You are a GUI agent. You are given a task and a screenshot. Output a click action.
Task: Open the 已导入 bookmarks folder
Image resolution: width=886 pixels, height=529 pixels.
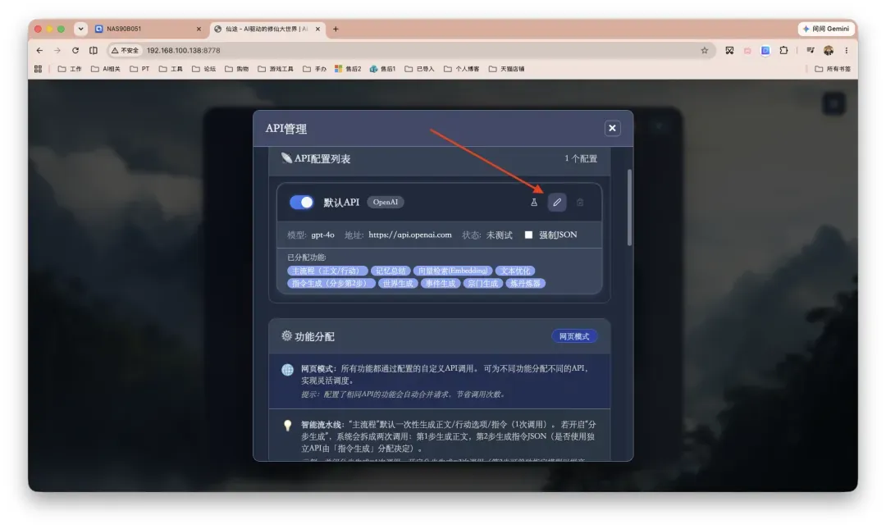(x=419, y=69)
